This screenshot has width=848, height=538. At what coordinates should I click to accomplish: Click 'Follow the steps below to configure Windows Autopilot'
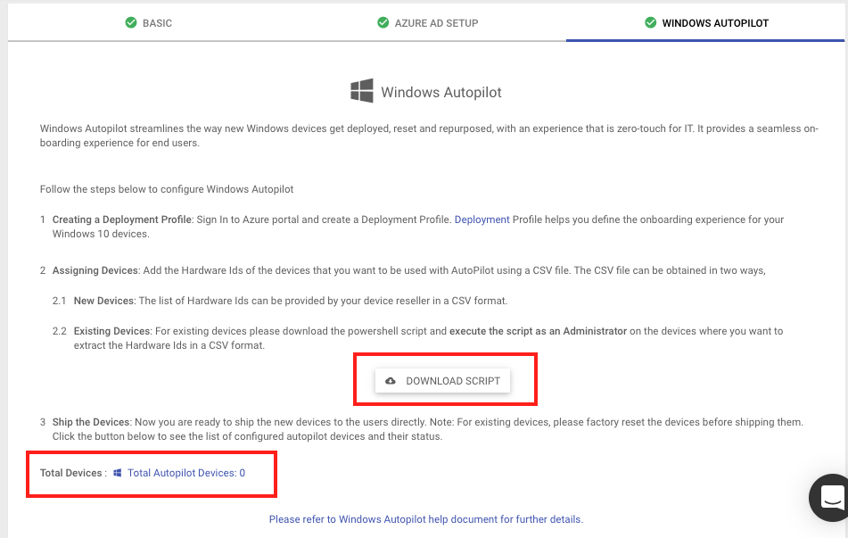tap(167, 189)
